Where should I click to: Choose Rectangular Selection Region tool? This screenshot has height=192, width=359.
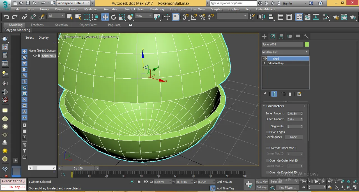[87, 17]
